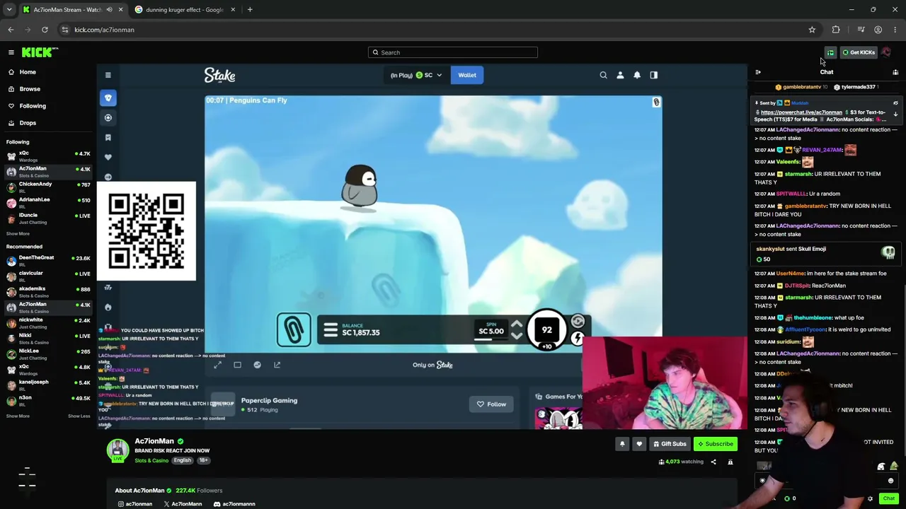Reload the current page

tap(45, 30)
